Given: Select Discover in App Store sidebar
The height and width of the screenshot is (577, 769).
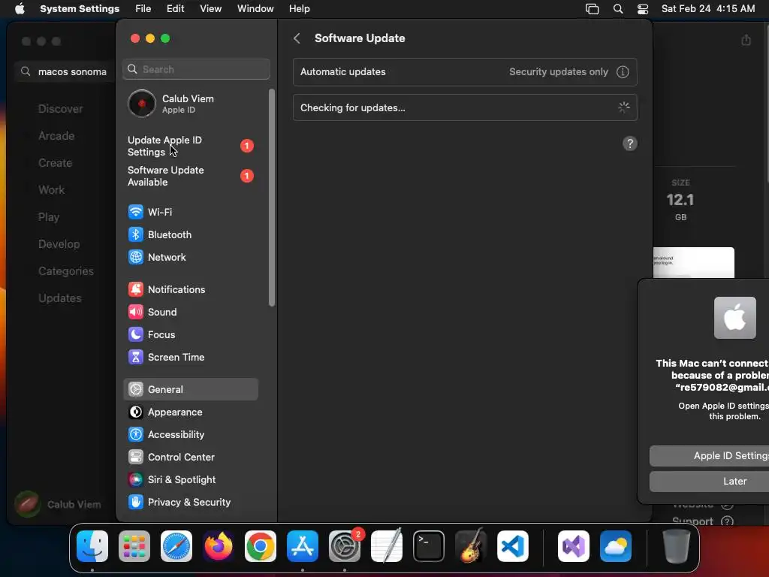Looking at the screenshot, I should [60, 109].
